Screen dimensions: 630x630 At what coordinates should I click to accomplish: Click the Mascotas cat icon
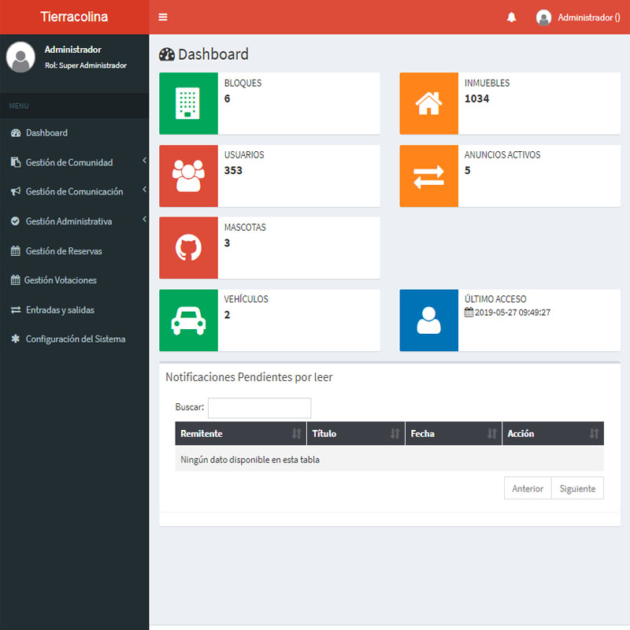[188, 248]
